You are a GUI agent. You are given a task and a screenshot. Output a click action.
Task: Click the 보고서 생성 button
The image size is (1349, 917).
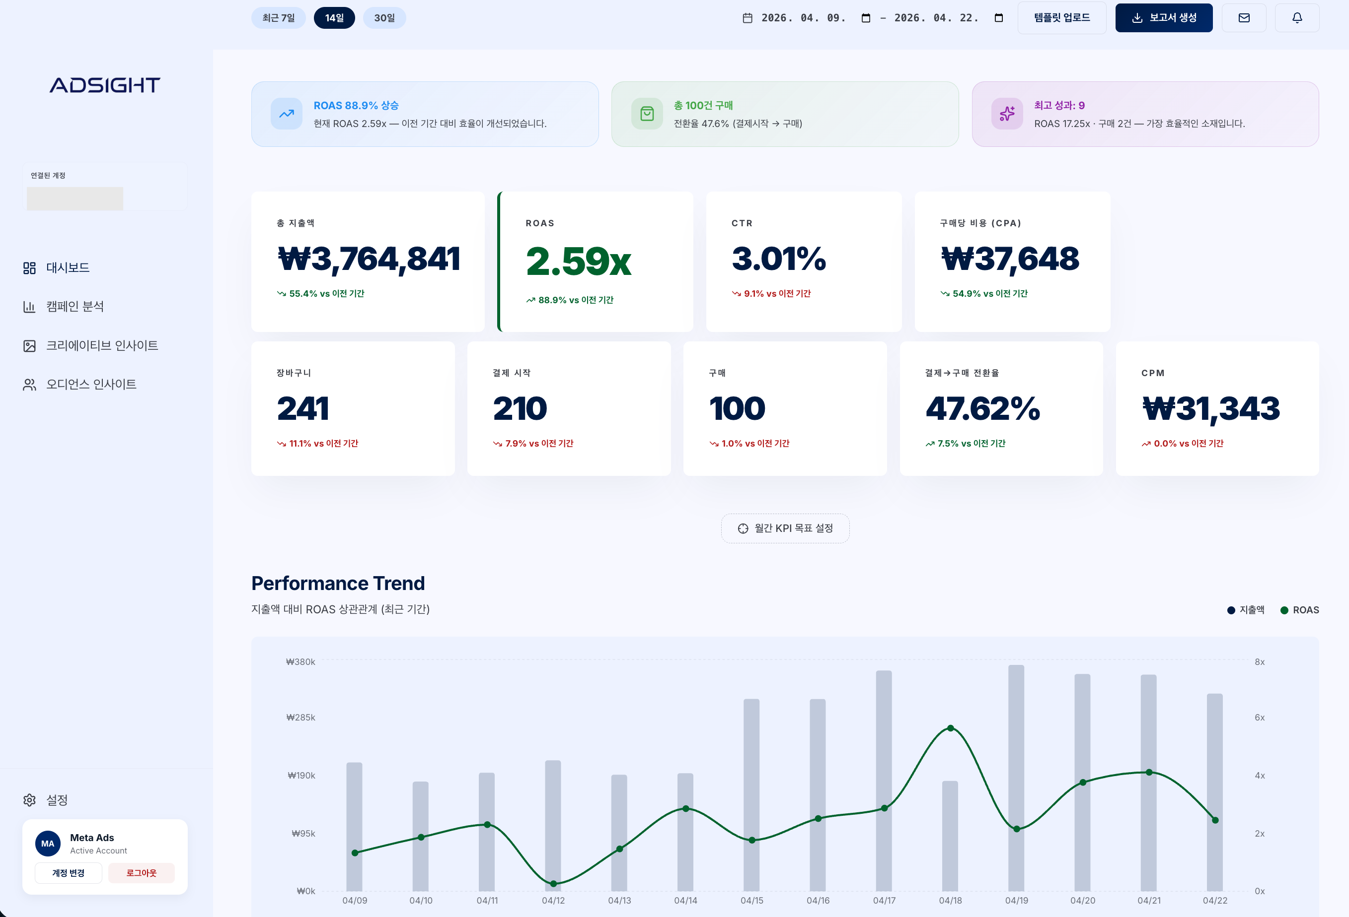click(1163, 18)
